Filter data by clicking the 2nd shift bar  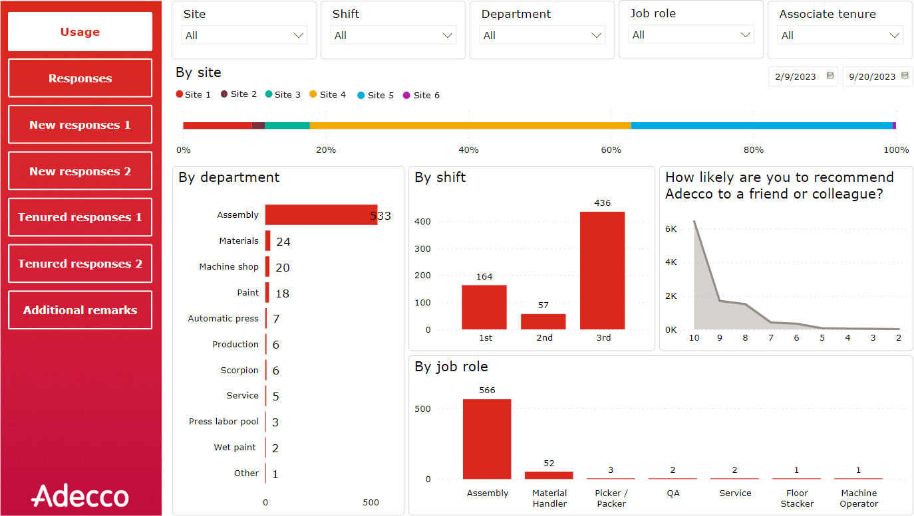coord(543,322)
